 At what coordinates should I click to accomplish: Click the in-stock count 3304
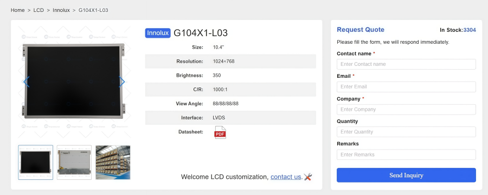tap(470, 30)
